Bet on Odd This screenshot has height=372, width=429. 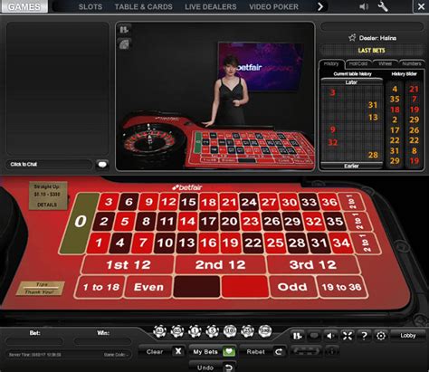[292, 287]
